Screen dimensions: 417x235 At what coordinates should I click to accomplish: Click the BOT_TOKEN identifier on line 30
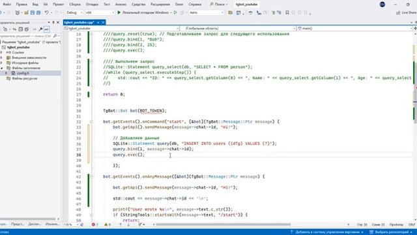151,110
